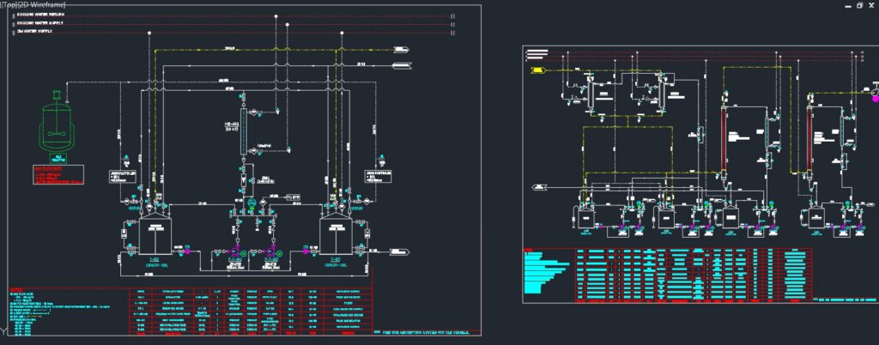
Task: Select the outlet arrow flag beside right tank
Action: click(401, 251)
